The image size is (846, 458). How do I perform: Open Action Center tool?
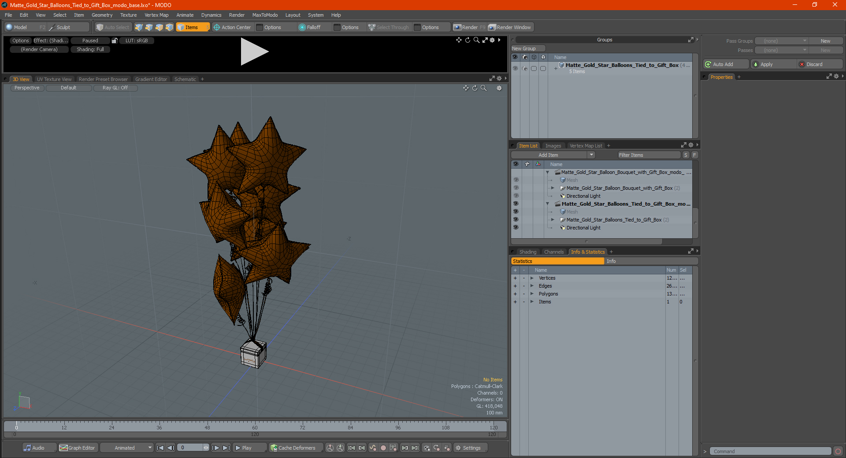pyautogui.click(x=232, y=27)
